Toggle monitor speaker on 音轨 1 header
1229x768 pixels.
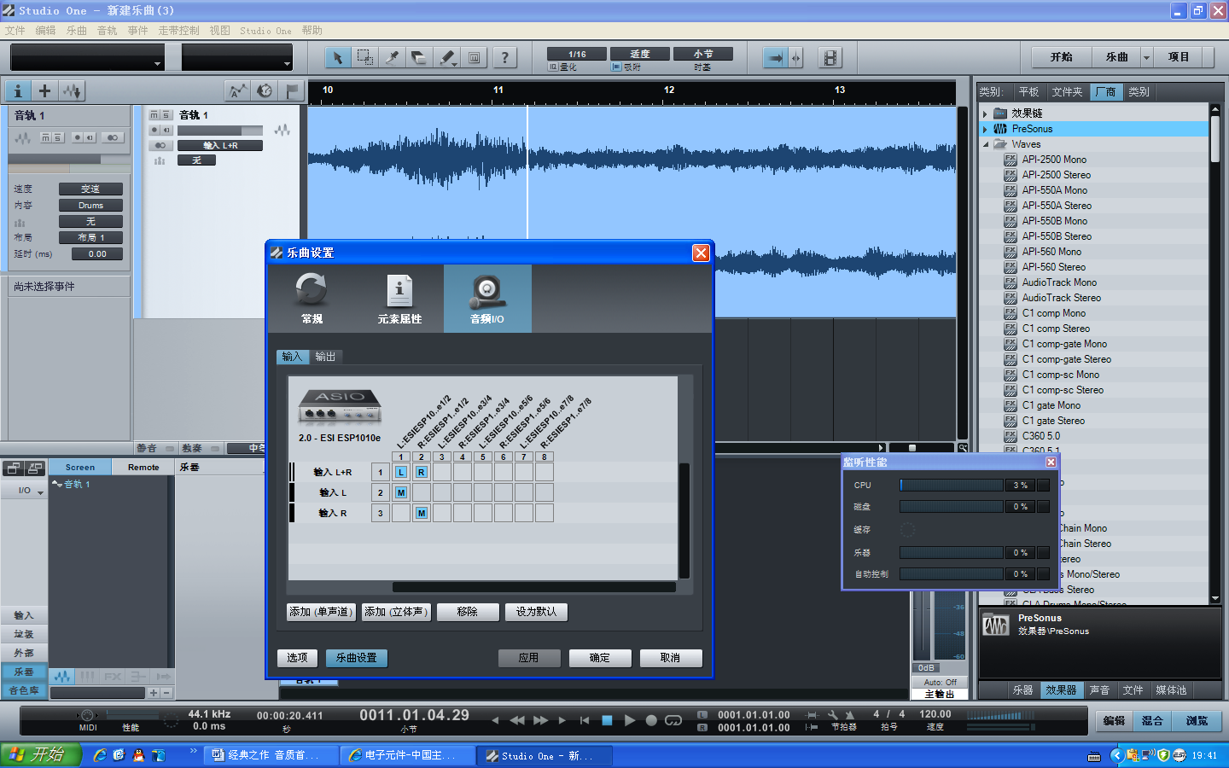coord(166,130)
